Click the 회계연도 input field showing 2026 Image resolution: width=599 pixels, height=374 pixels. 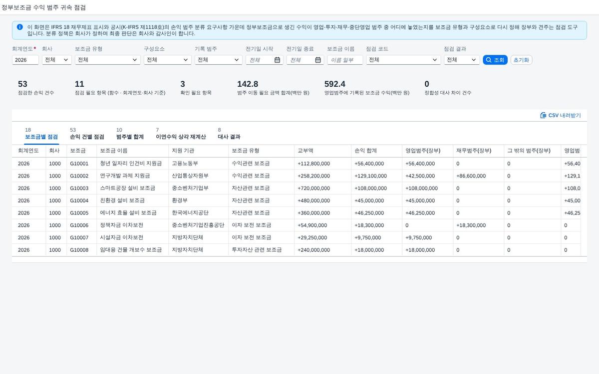(x=25, y=60)
